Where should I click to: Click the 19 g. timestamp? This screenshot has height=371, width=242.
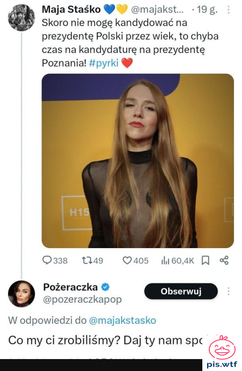(x=207, y=10)
